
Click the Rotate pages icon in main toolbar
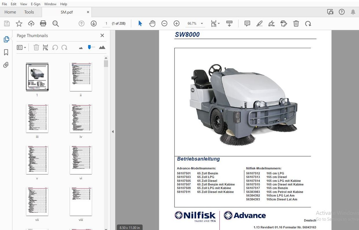(308, 23)
